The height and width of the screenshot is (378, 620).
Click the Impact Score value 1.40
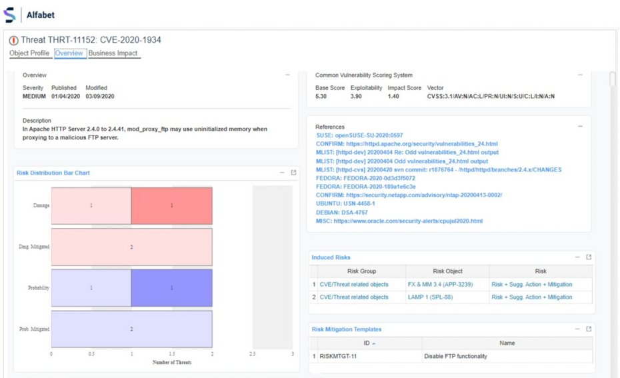tap(393, 96)
